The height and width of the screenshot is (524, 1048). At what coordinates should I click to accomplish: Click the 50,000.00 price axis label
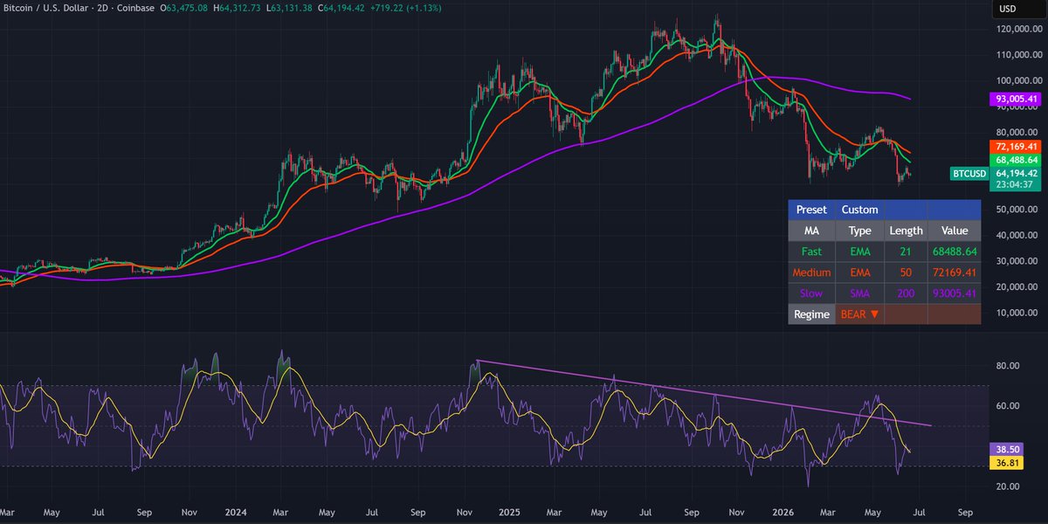pyautogui.click(x=1015, y=210)
